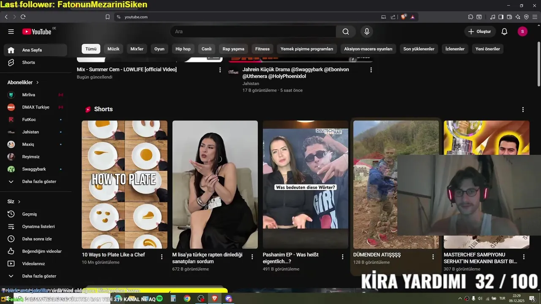Screen dimensions: 541x304
Task: Select the Fitness filter chip
Action: [x=262, y=49]
